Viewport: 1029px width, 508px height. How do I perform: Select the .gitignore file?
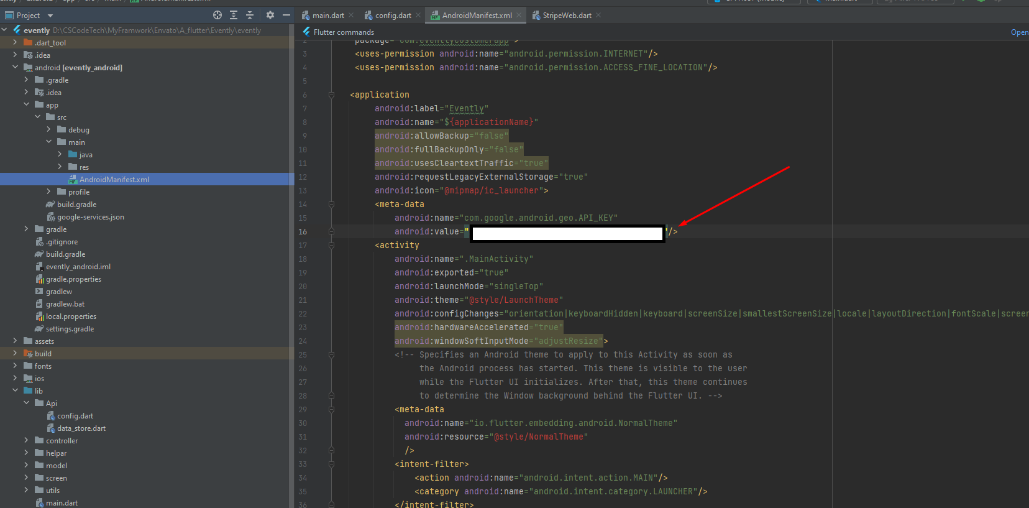(x=62, y=242)
